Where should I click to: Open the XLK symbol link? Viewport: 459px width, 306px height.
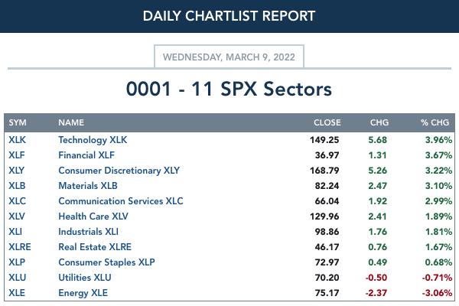[x=17, y=140]
